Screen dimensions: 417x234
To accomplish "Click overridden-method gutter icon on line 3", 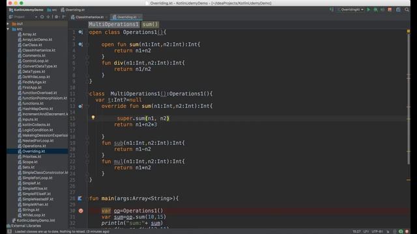I will [x=80, y=44].
